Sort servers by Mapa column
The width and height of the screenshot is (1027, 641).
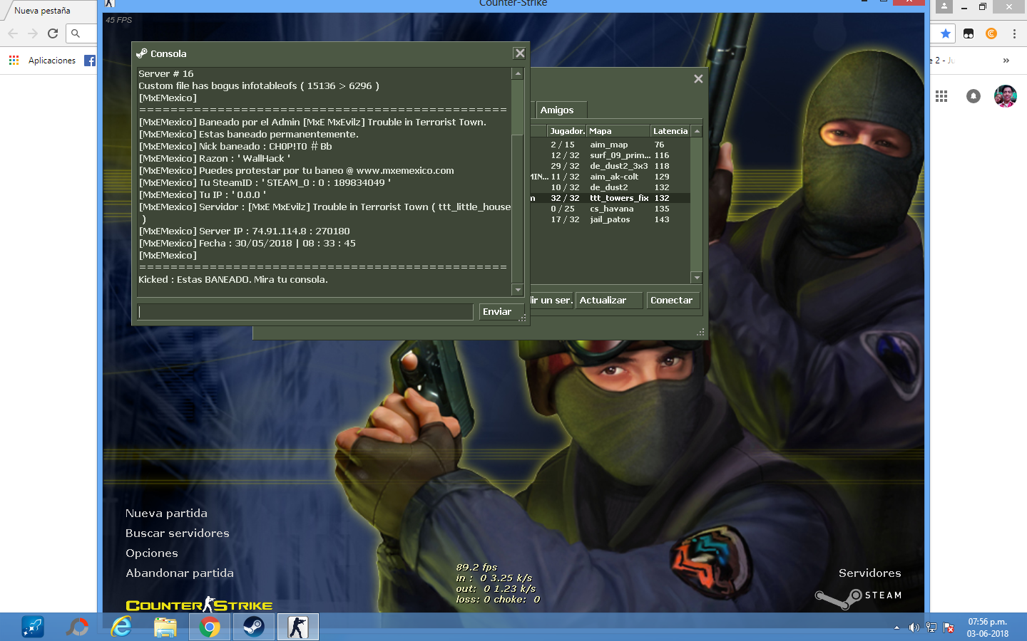(618, 131)
